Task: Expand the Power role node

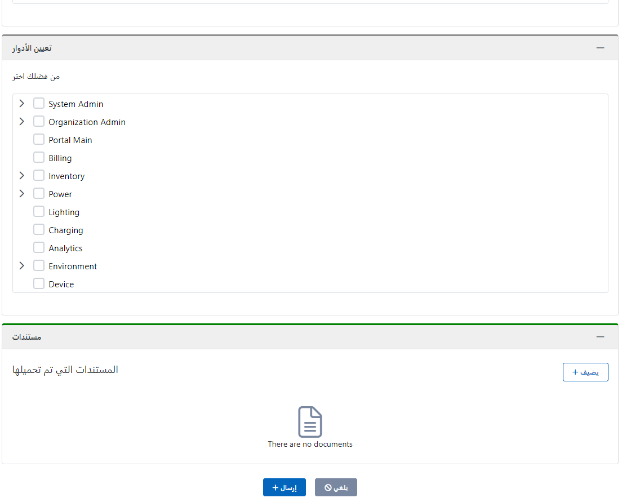Action: pos(22,194)
